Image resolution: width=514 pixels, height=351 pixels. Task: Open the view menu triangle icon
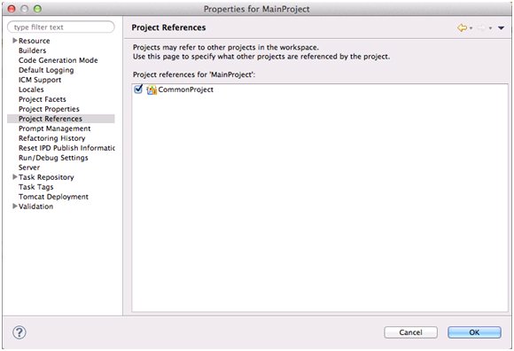501,28
